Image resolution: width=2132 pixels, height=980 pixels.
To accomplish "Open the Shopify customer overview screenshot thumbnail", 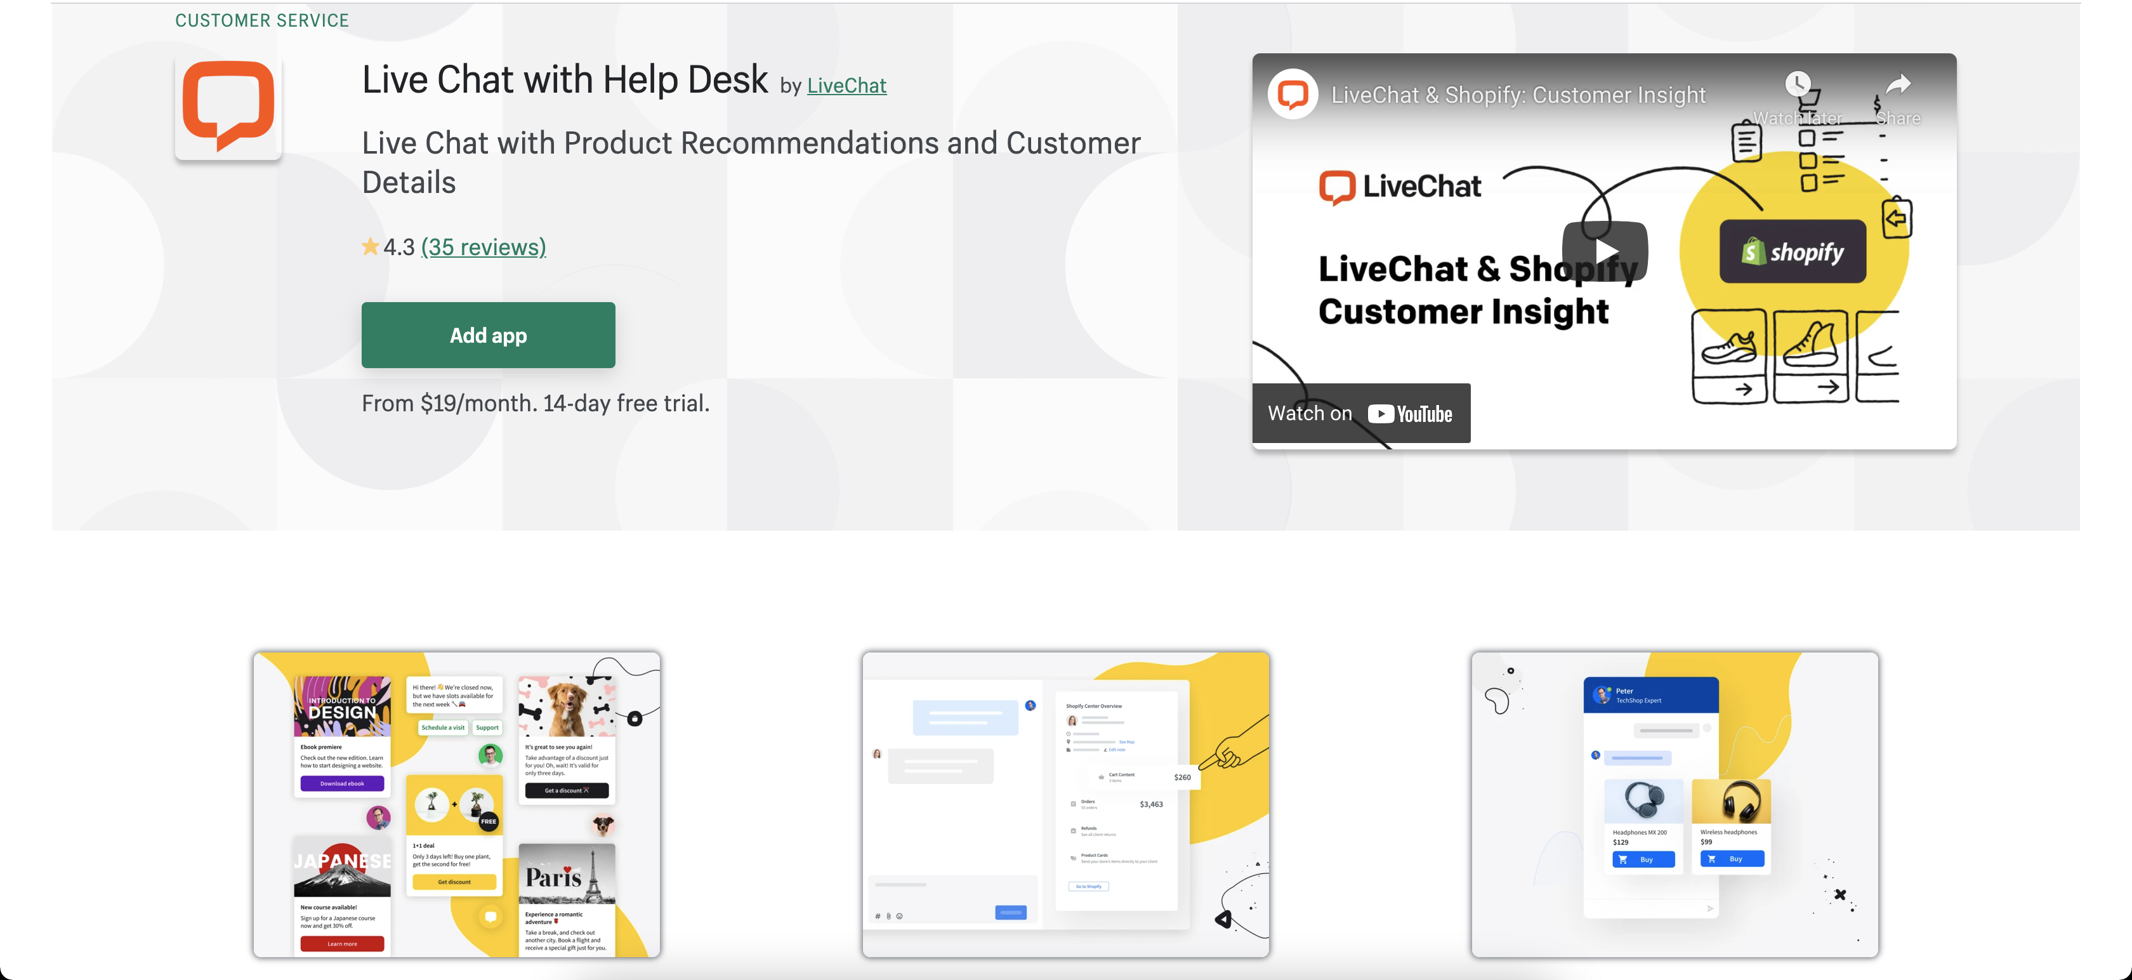I will [1065, 805].
